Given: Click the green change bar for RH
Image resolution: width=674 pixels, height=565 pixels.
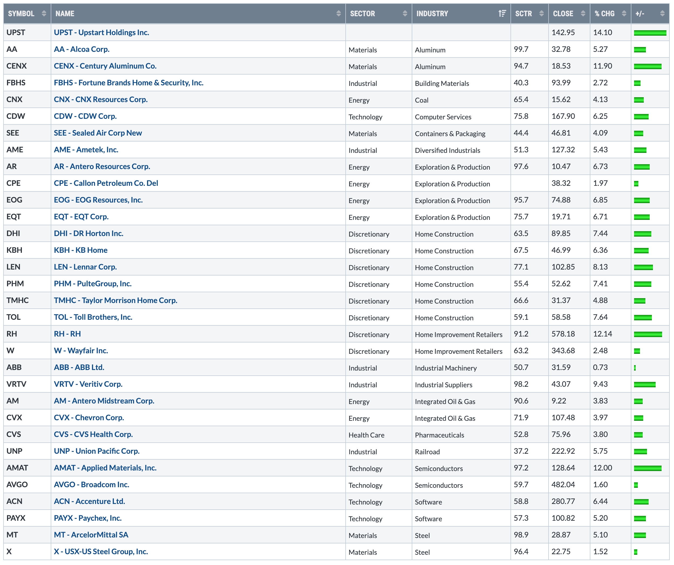Looking at the screenshot, I should [648, 334].
